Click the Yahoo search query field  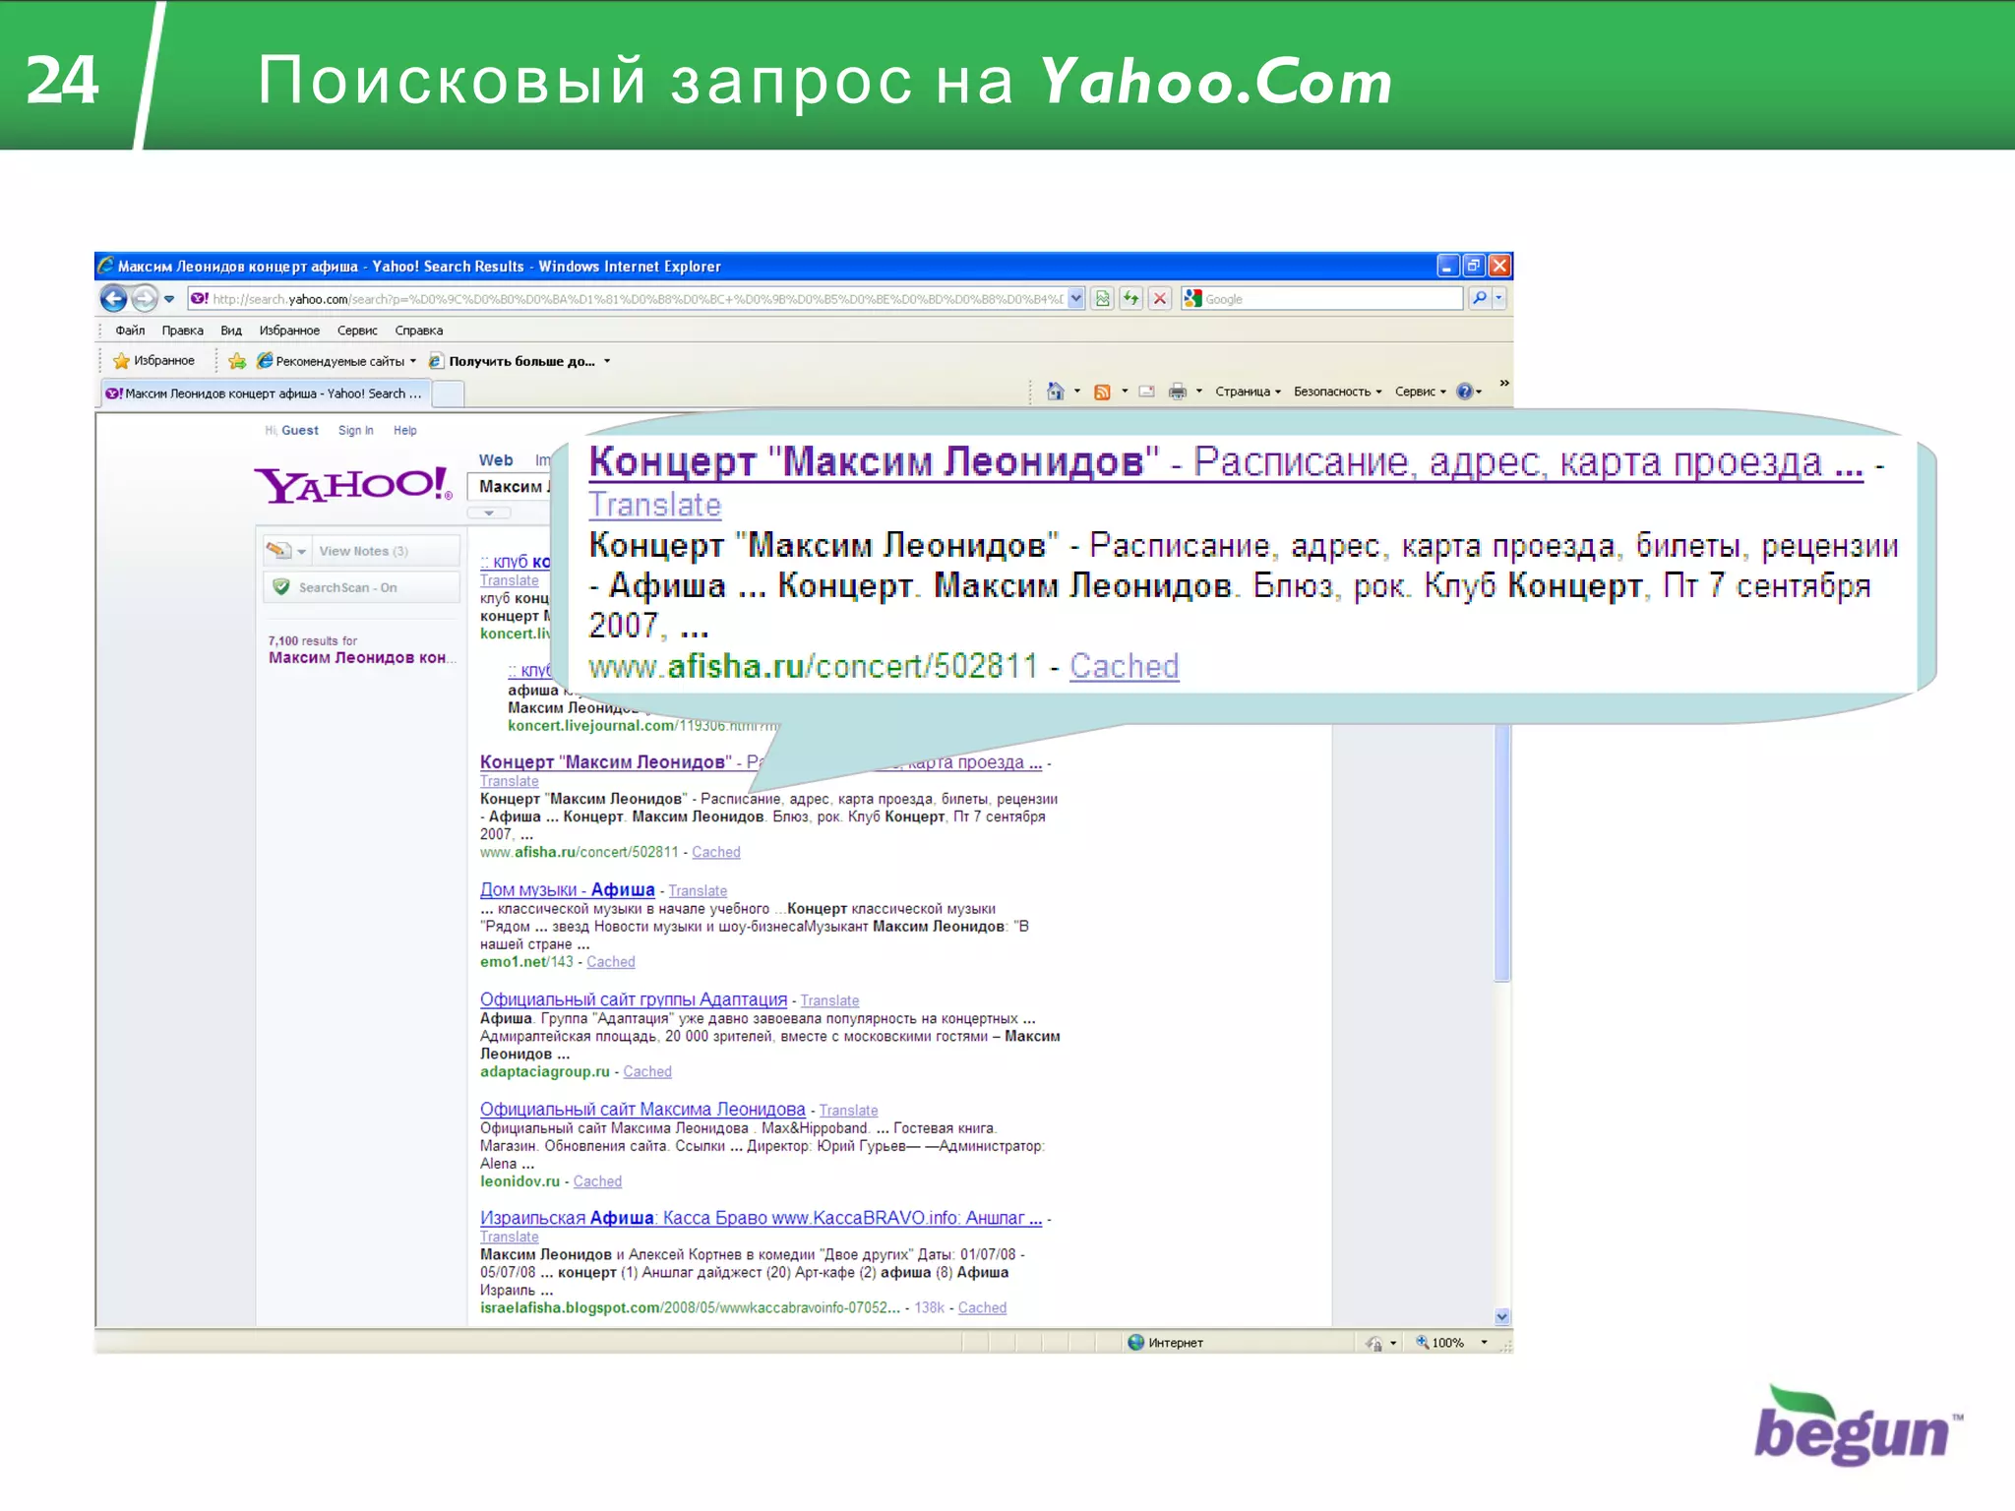point(510,486)
